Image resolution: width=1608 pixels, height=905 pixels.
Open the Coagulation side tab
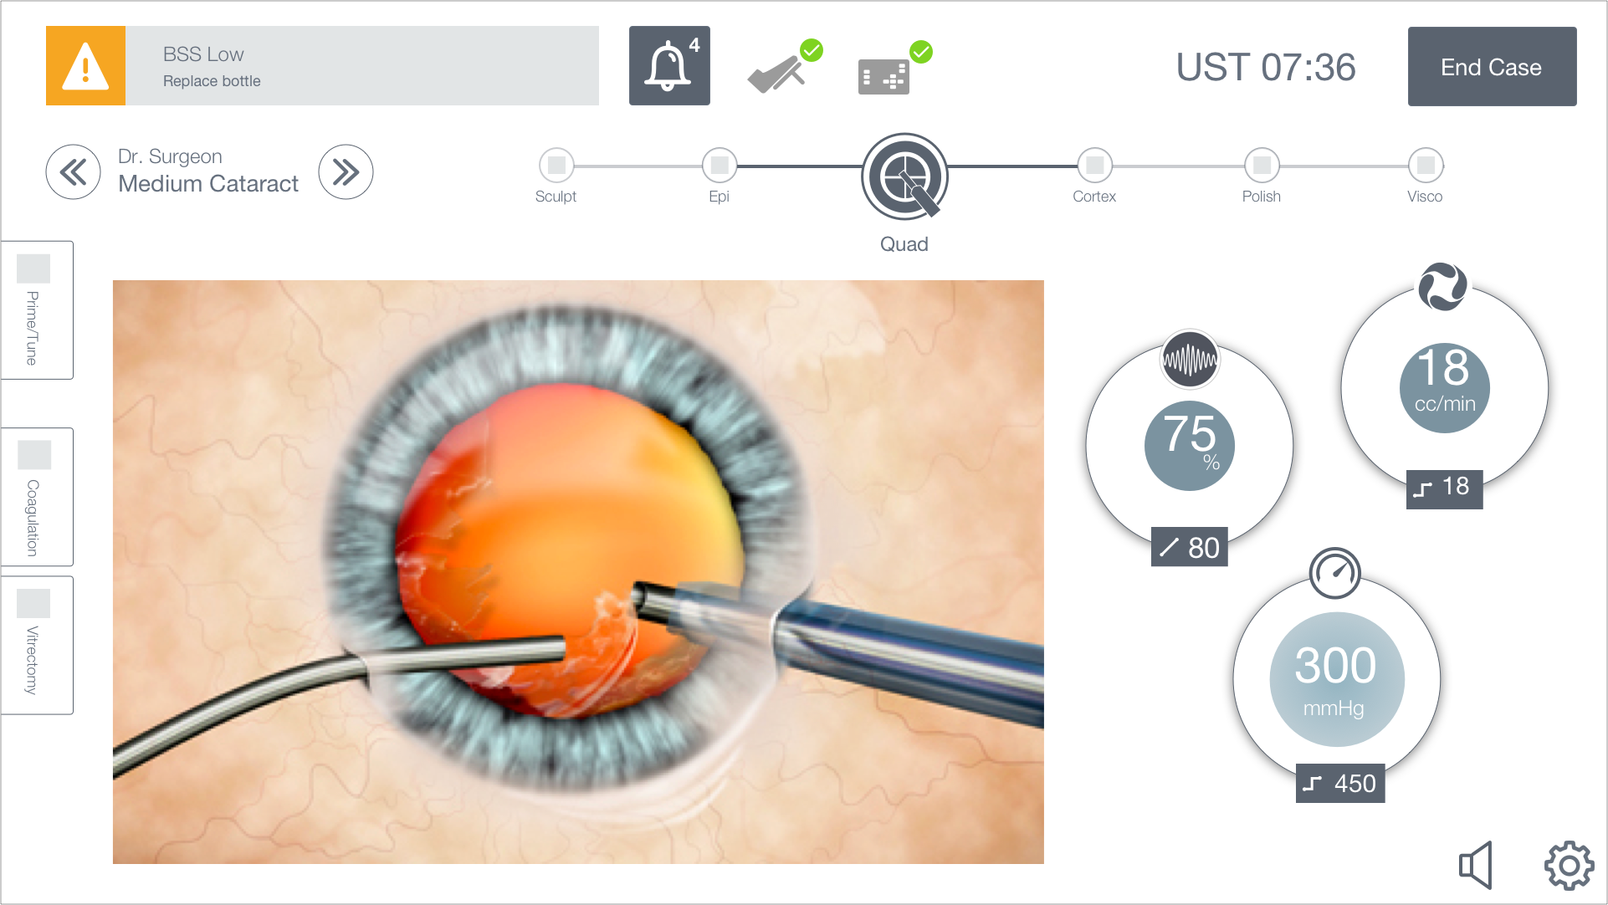tap(37, 497)
